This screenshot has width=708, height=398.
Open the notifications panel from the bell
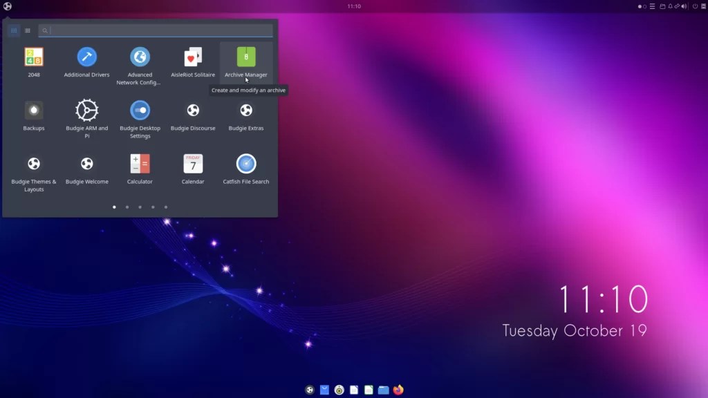670,6
